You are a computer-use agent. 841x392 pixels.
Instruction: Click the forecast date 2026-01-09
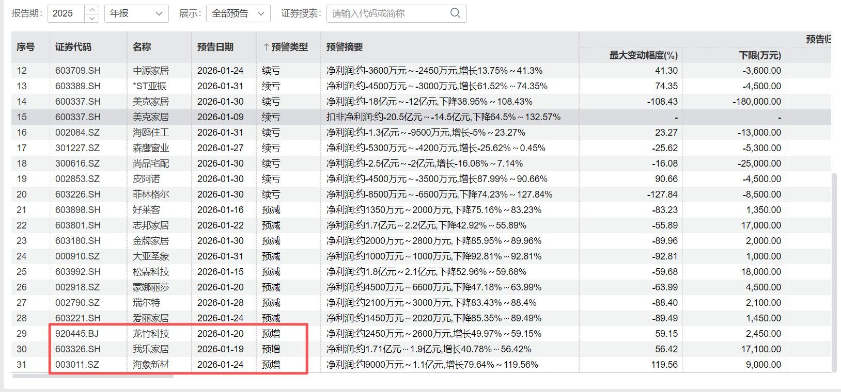tap(221, 117)
